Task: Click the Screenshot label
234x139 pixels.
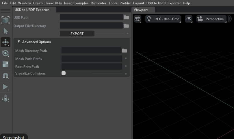Action: tap(14, 137)
